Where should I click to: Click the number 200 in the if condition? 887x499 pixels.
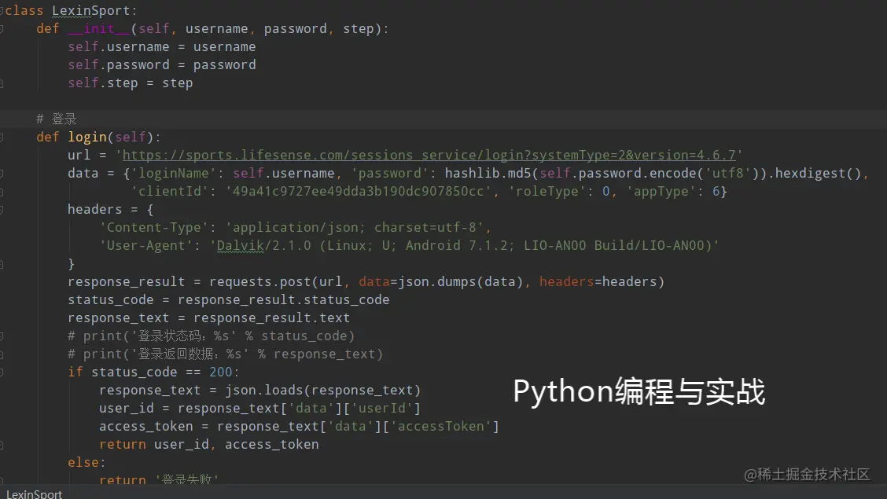pos(221,372)
